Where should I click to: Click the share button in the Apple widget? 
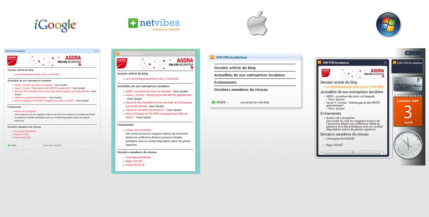click(x=220, y=102)
